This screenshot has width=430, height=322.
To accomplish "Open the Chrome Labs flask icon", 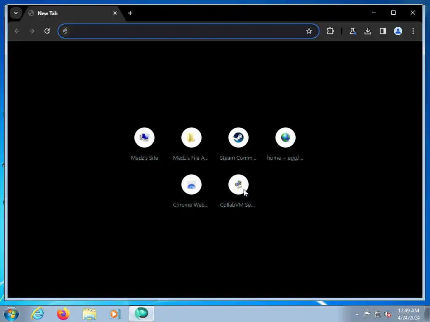I will 353,31.
